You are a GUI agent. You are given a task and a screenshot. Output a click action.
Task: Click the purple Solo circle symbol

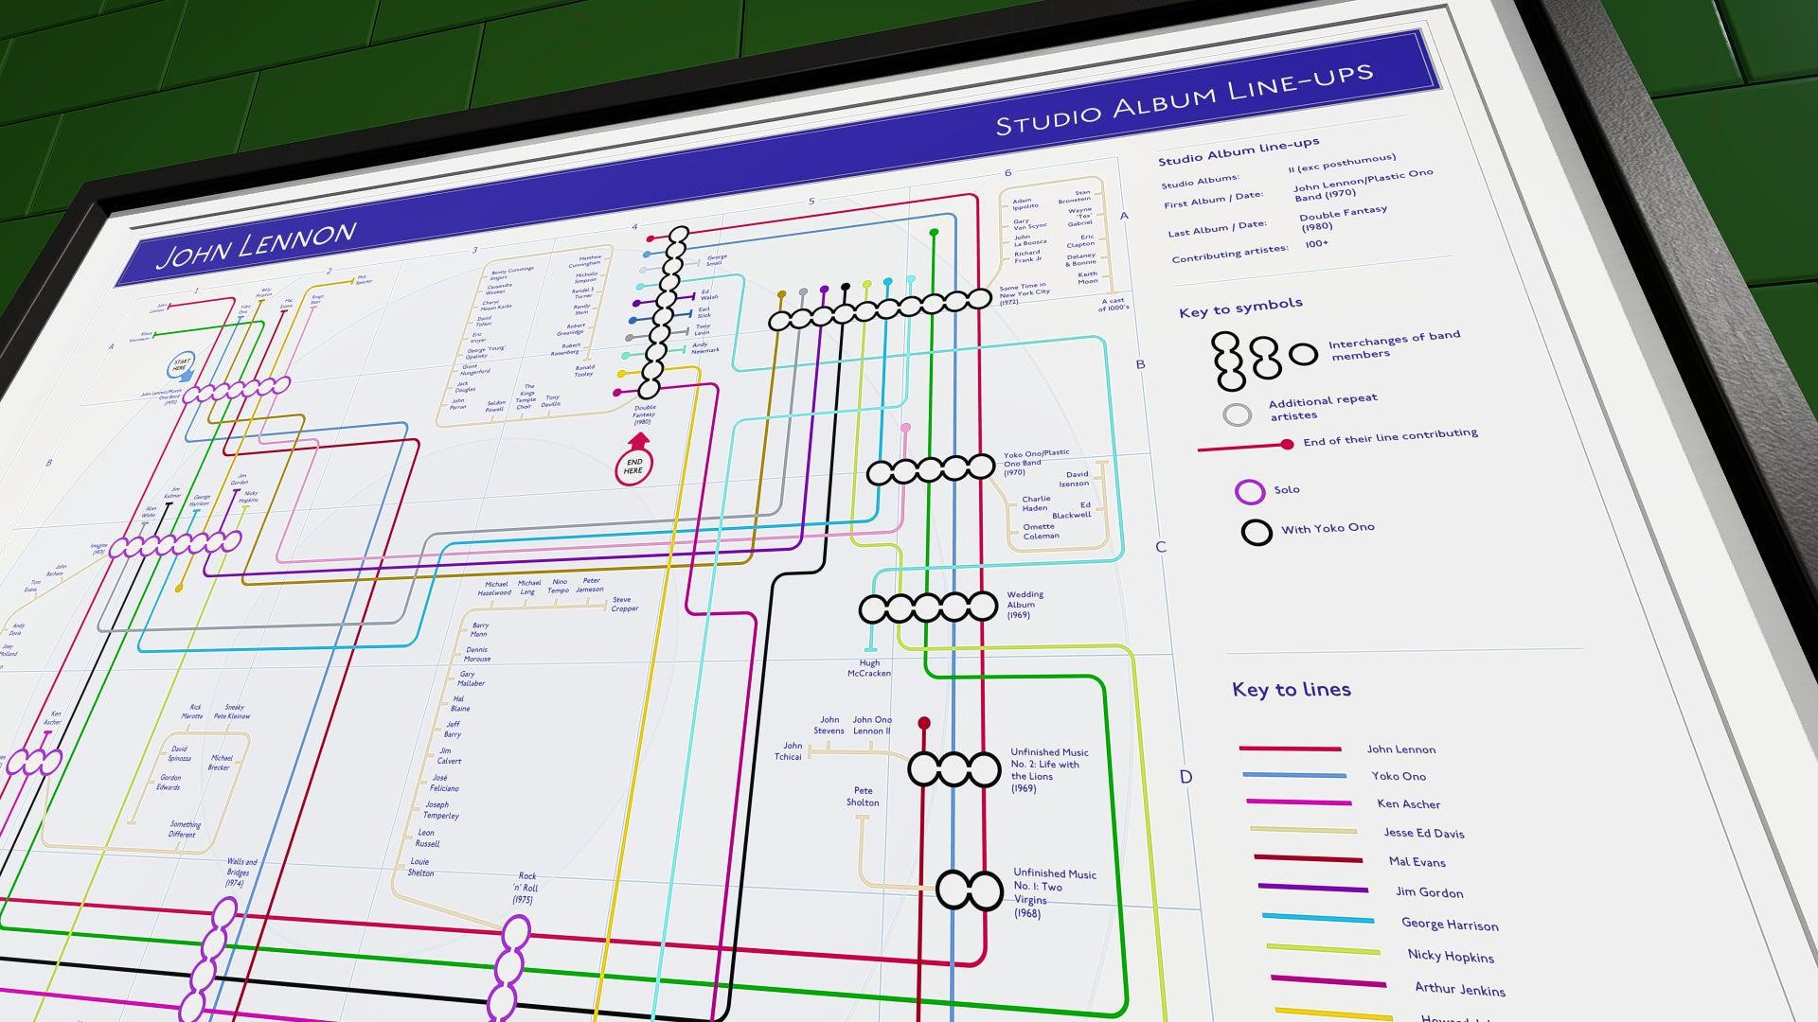[x=1250, y=491]
